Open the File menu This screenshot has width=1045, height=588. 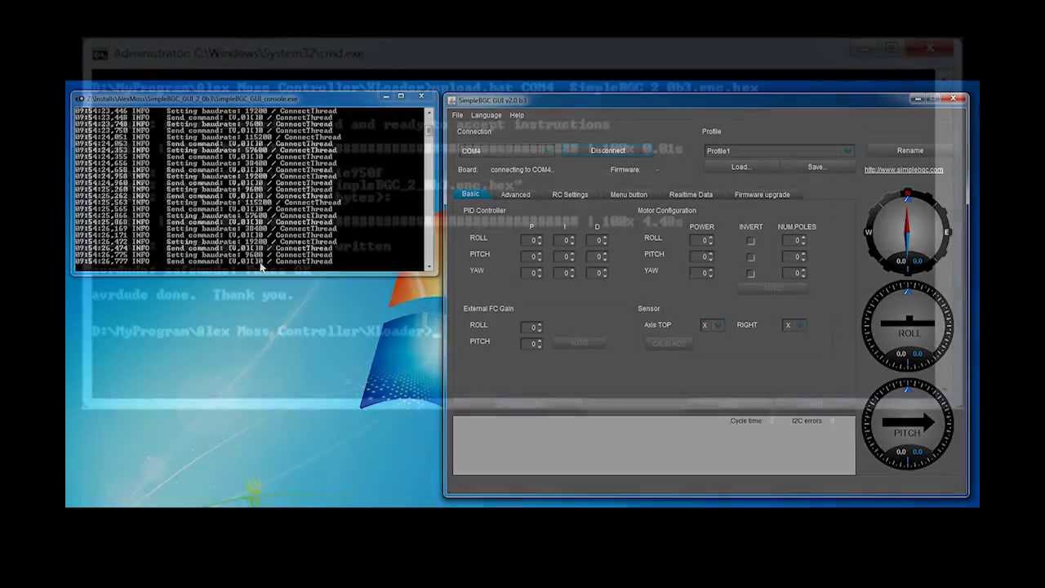tap(457, 115)
